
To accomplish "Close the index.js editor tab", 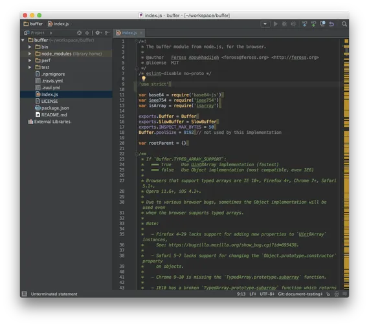I will pyautogui.click(x=141, y=33).
